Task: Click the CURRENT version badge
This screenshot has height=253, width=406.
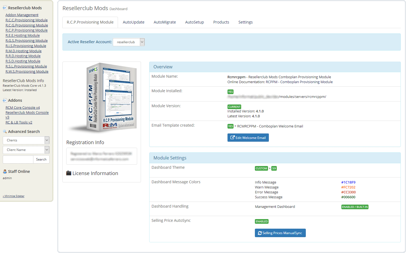Action: [x=234, y=107]
